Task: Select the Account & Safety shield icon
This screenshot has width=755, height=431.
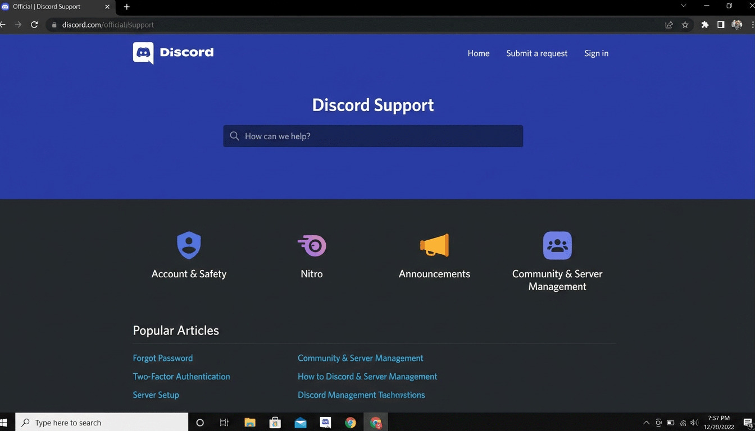Action: point(189,245)
